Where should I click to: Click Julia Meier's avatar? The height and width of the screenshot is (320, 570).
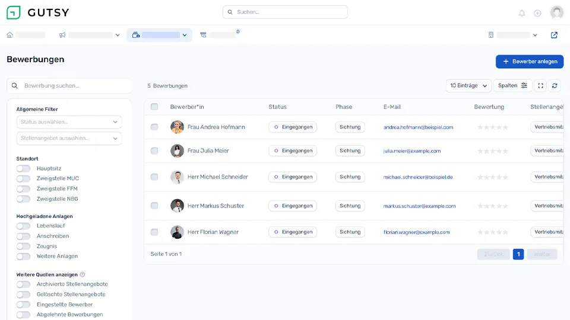tap(177, 151)
